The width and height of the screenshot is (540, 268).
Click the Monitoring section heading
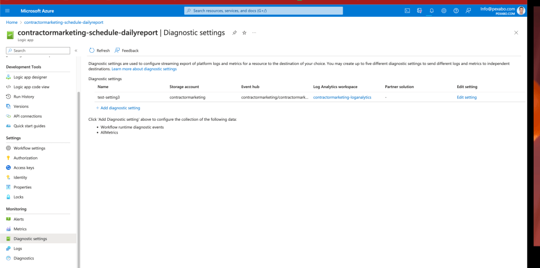coord(16,209)
